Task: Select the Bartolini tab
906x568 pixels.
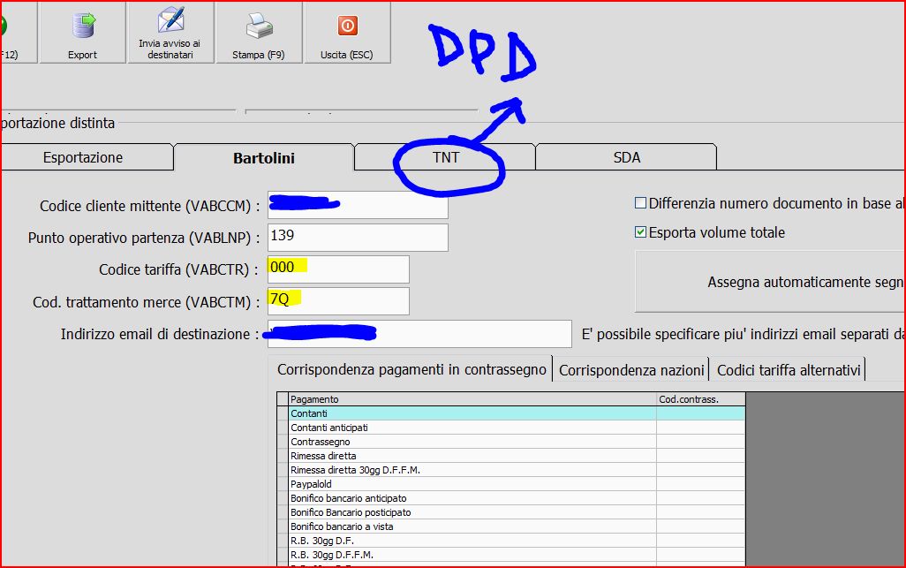Action: pyautogui.click(x=264, y=158)
